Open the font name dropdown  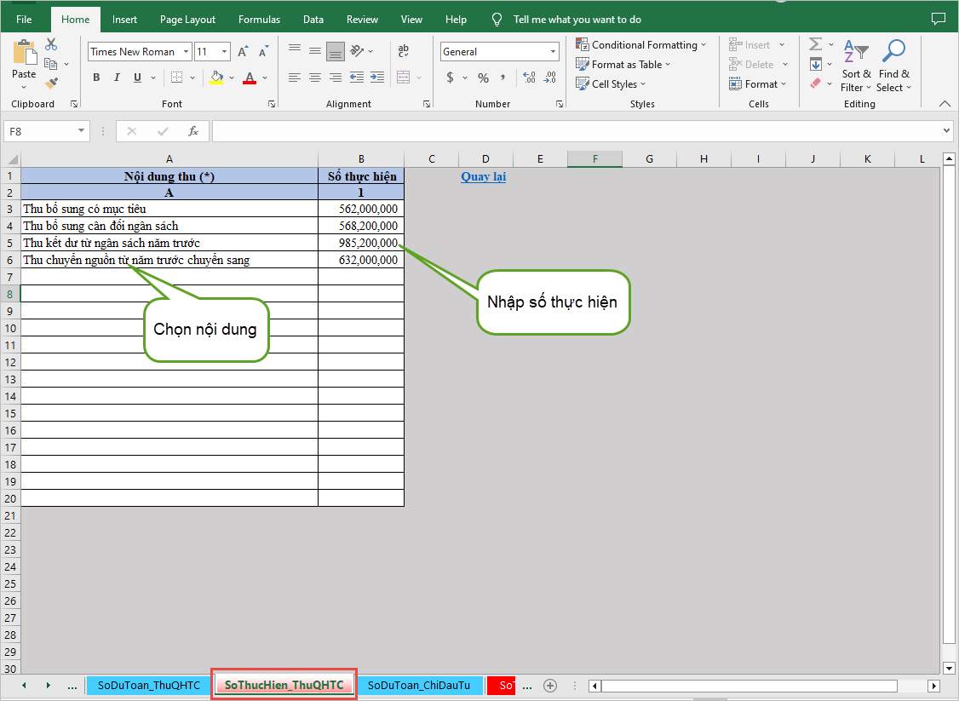tap(186, 52)
